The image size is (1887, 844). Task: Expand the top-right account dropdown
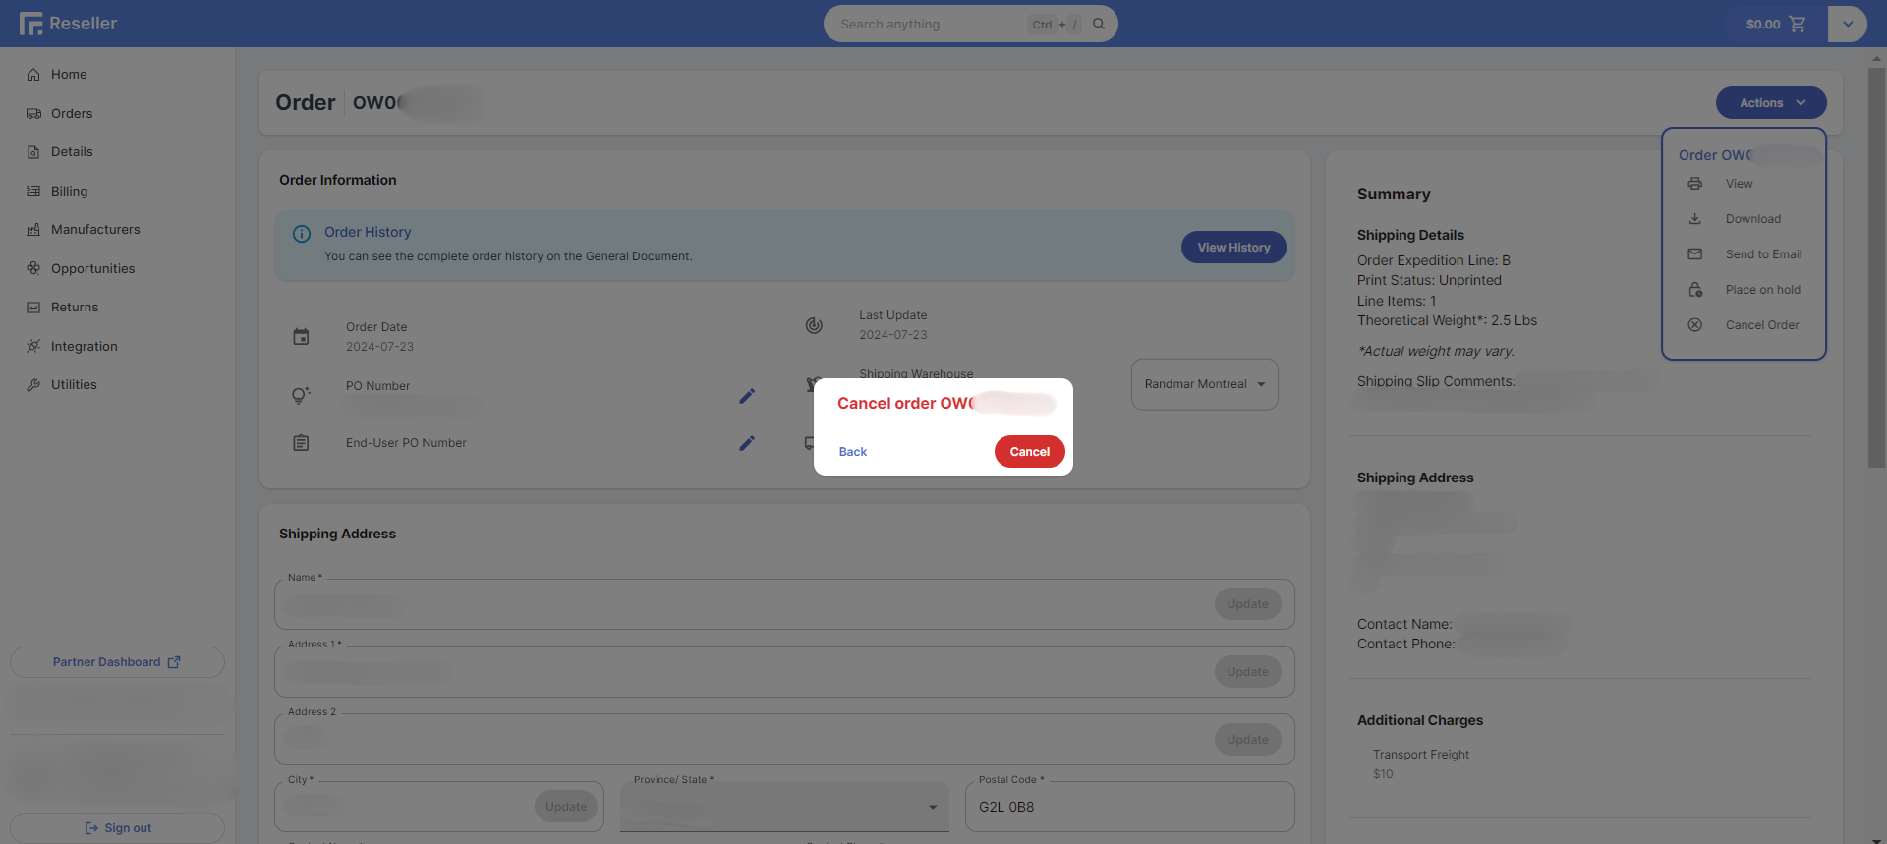click(1848, 24)
